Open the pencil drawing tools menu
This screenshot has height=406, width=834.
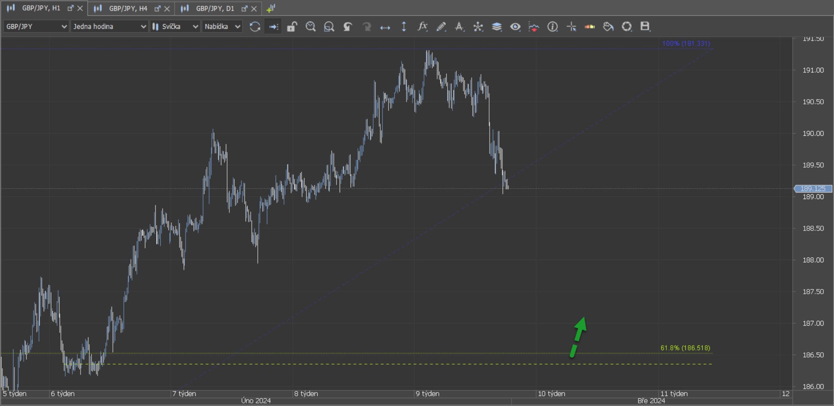(441, 27)
